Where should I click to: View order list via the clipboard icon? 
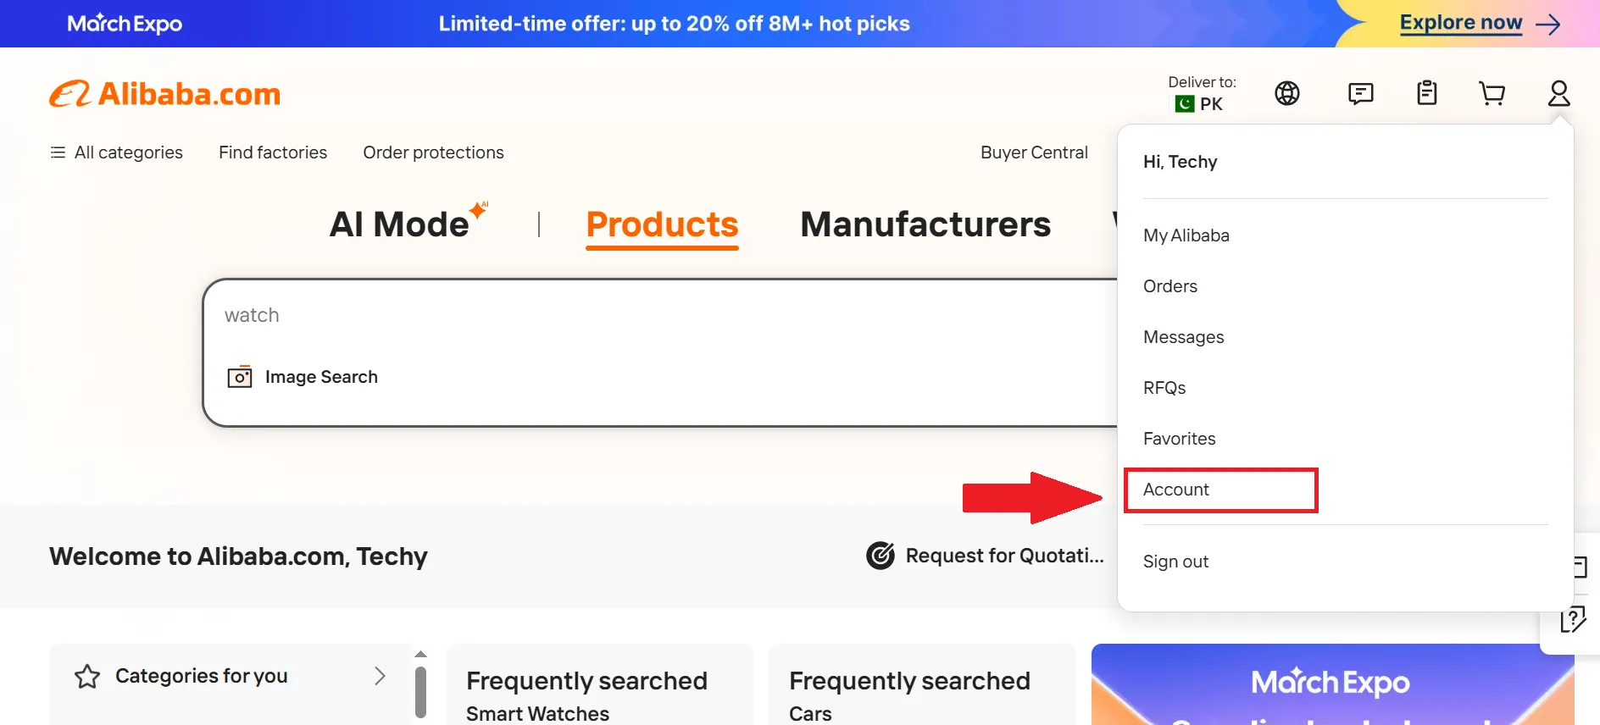coord(1427,92)
